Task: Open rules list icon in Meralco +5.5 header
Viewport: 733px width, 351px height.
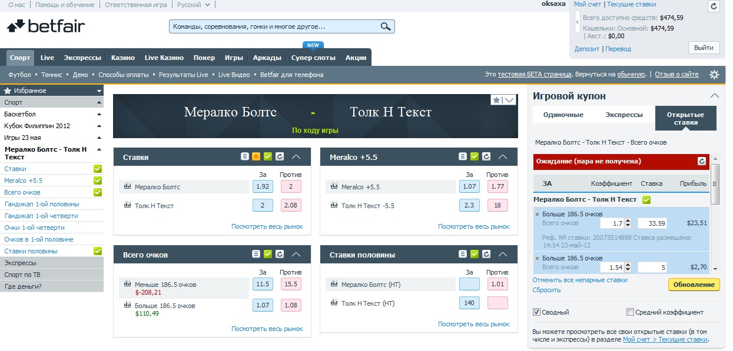Action: coord(463,157)
